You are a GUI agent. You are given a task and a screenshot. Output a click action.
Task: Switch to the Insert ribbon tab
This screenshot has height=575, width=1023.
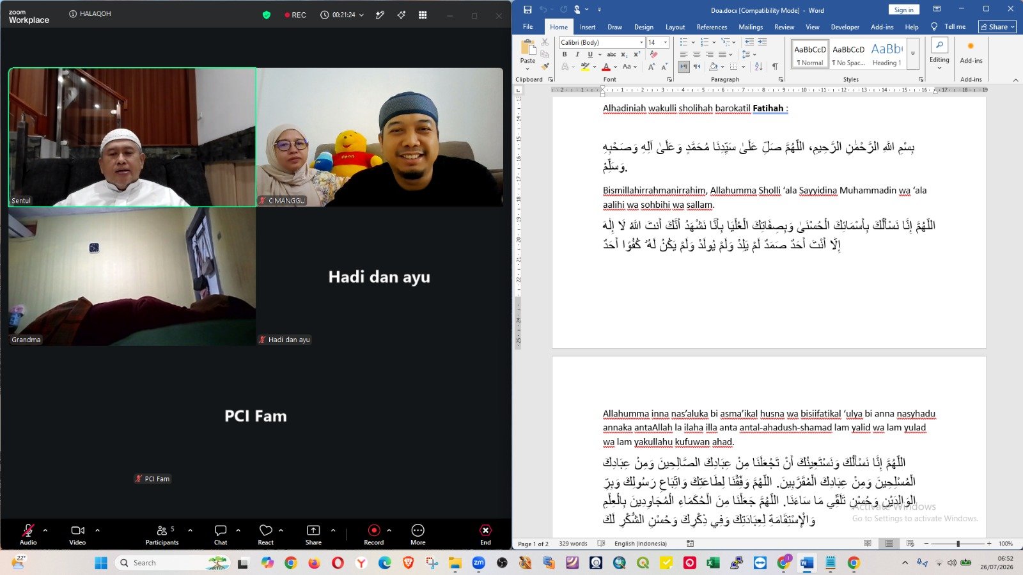588,27
